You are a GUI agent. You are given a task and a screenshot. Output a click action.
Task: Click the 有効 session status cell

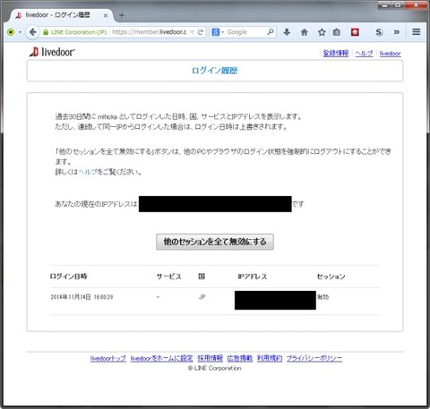click(322, 297)
